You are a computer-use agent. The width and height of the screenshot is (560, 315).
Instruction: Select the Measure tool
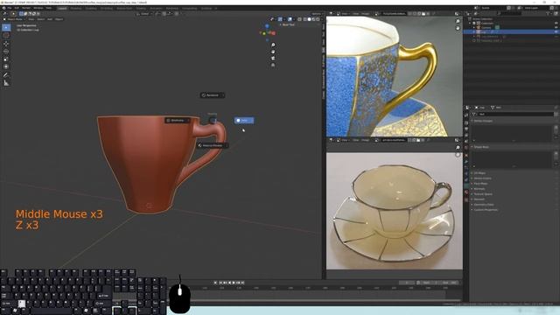point(6,83)
